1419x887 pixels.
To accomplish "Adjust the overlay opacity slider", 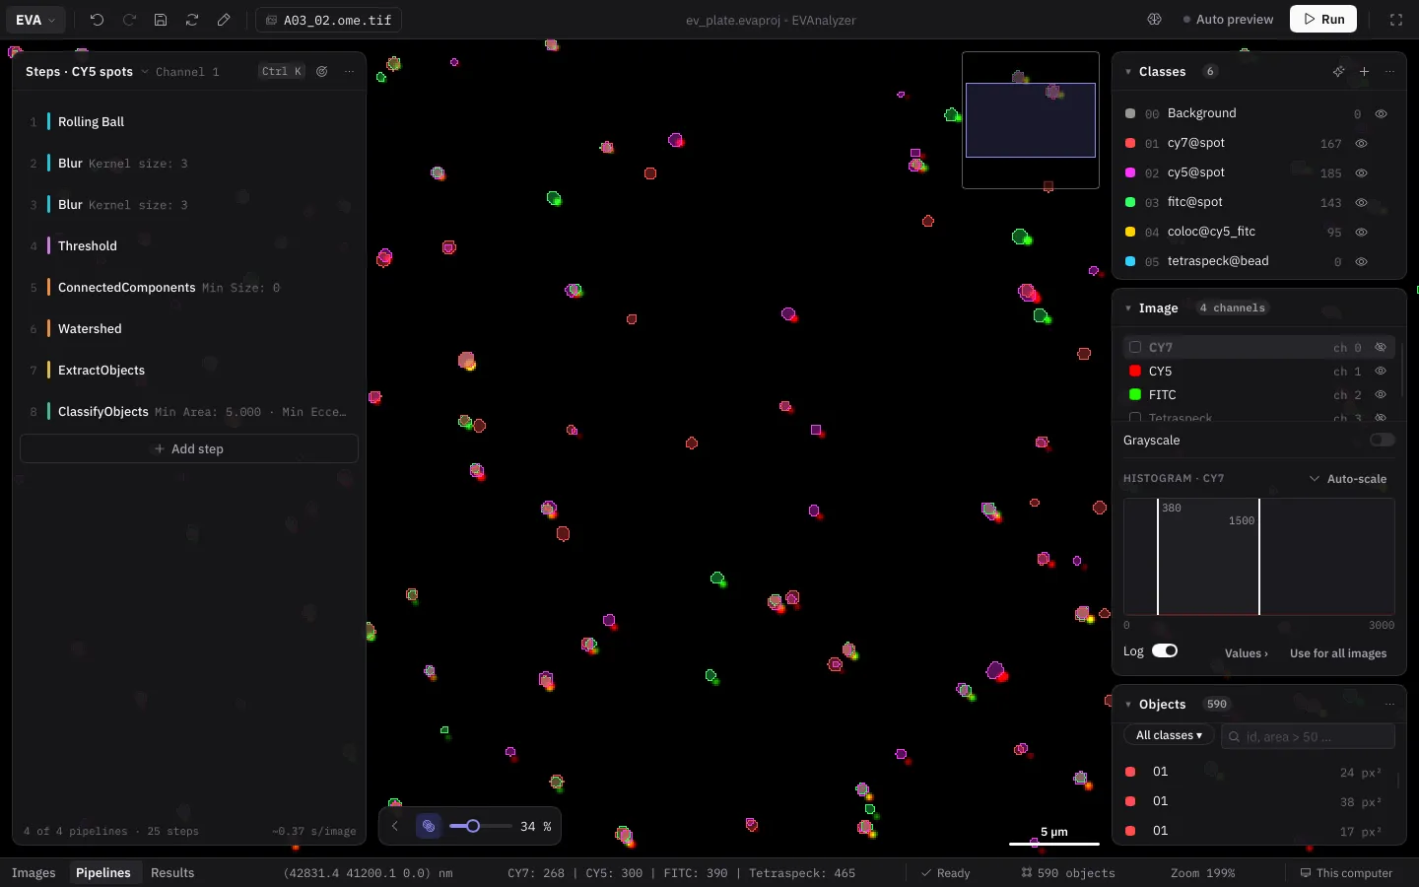I will (481, 826).
